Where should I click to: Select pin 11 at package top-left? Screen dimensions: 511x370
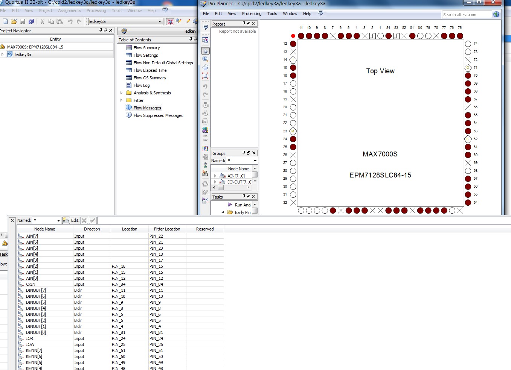301,36
